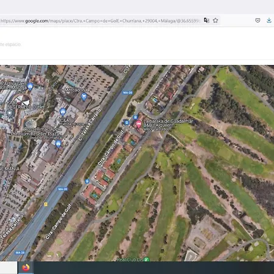Click the McArthurGlen Outlet Málaga shopping pin
274x274 pixels.
(30, 86)
